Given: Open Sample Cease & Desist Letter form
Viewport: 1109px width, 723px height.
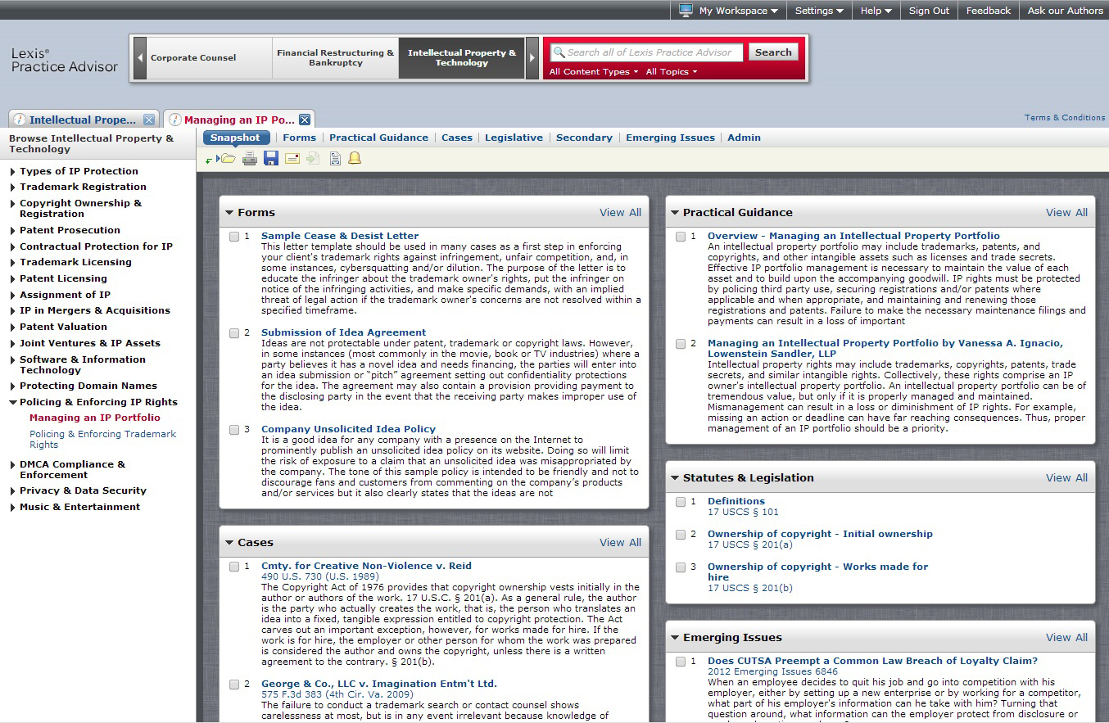Looking at the screenshot, I should click(340, 236).
